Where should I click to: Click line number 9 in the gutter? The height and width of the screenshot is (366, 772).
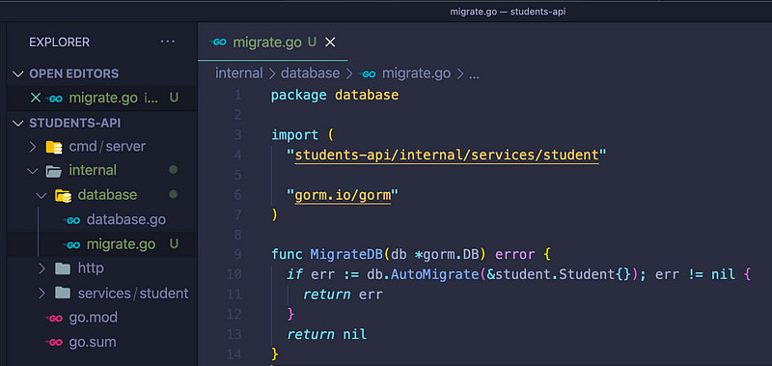pyautogui.click(x=237, y=255)
